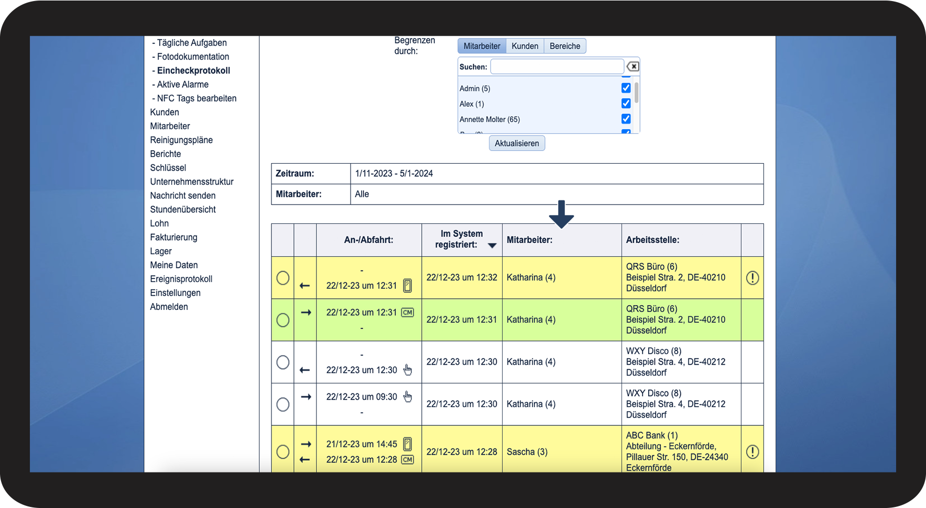926x508 pixels.
Task: Click phone icon beside 21/12-23 14:45
Action: pos(407,444)
